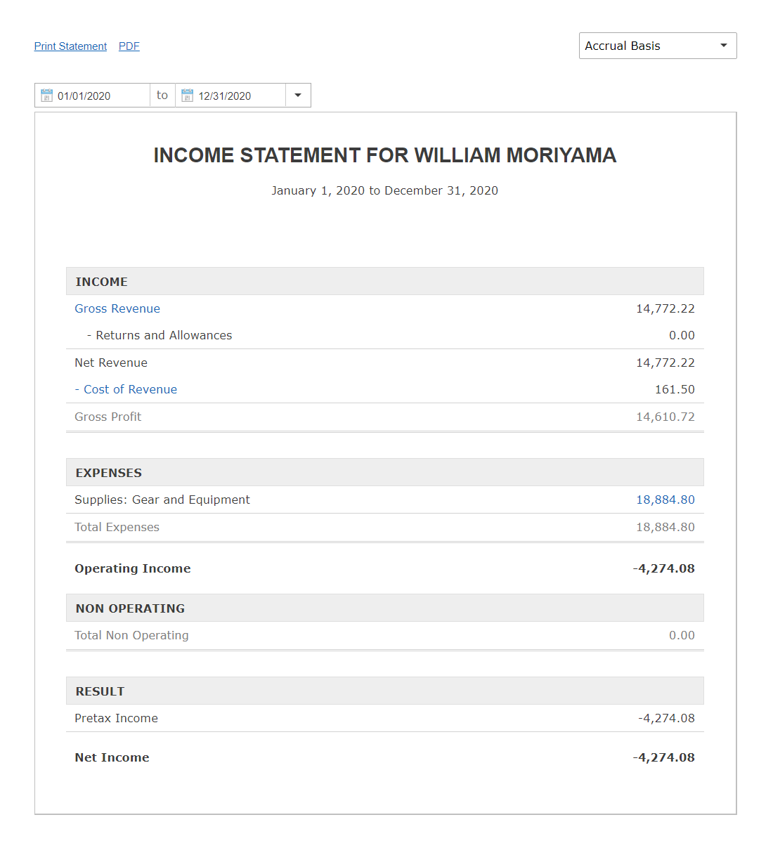
Task: Click the Returns and Allowances row label
Action: tap(160, 335)
